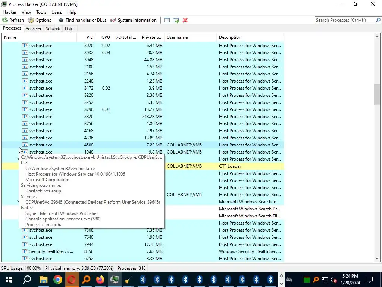382x287 pixels.
Task: Click the process list scroll up arrow
Action: (x=377, y=37)
